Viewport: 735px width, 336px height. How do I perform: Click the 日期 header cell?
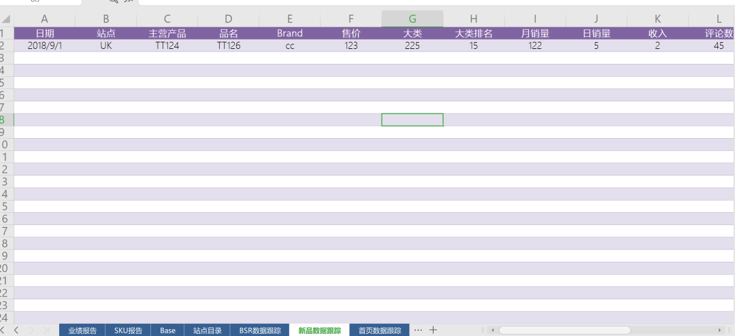coord(44,33)
